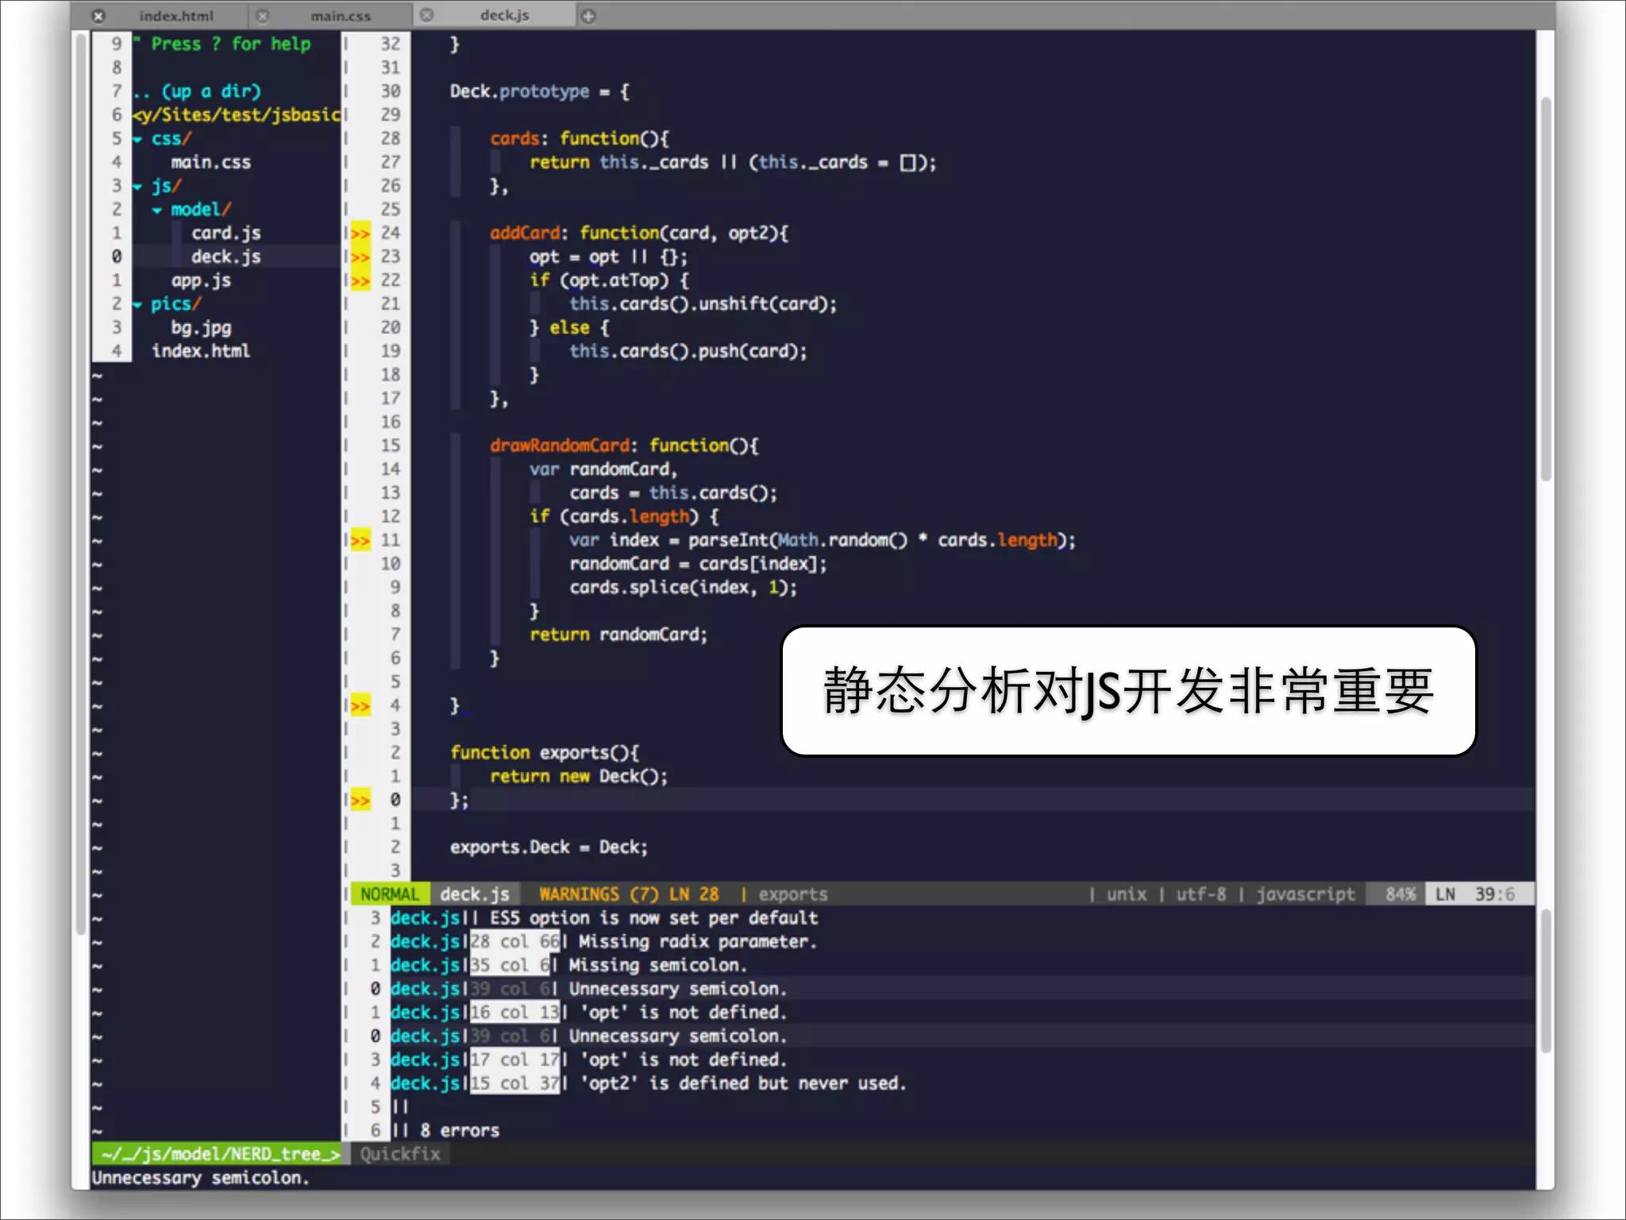Select the deck.js tab

point(504,15)
